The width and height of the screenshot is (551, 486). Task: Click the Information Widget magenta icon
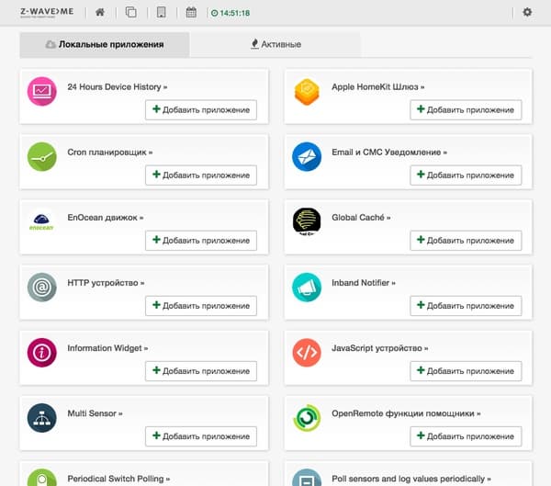point(42,353)
